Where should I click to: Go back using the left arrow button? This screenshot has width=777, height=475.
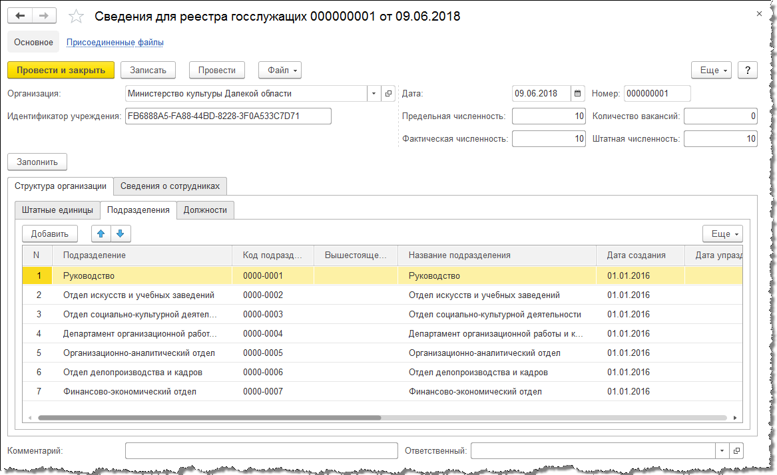point(20,16)
